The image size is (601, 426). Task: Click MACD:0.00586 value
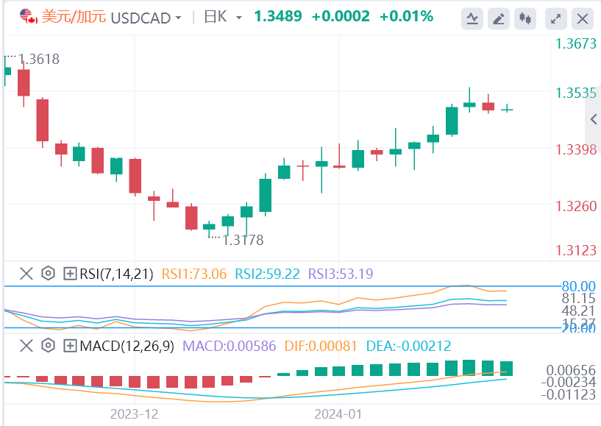230,346
